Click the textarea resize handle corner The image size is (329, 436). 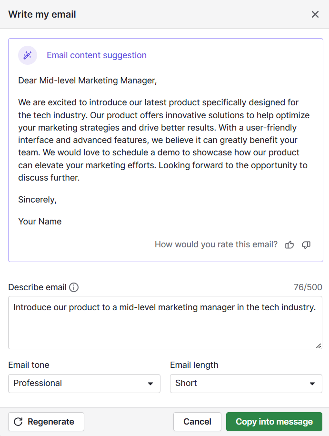(319, 345)
